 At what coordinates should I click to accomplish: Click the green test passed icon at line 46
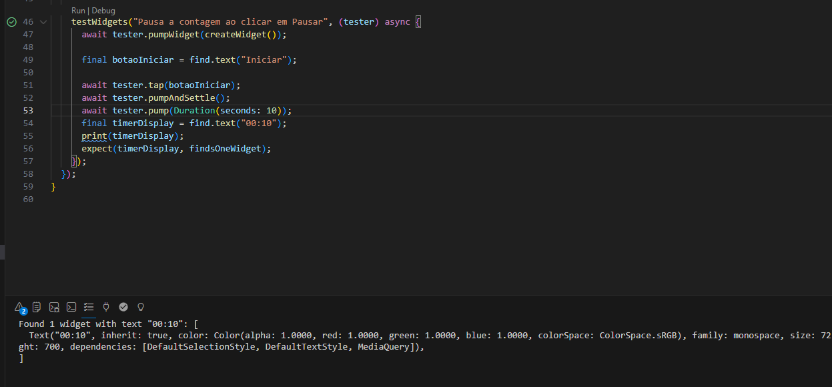(x=11, y=22)
